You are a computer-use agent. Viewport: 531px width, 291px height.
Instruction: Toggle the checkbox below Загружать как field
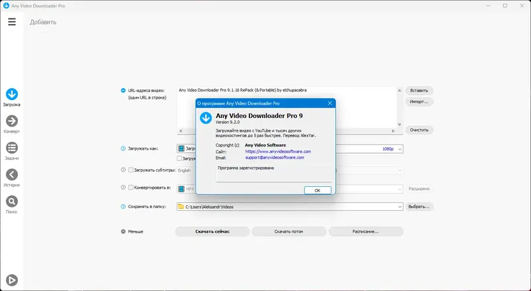coord(179,158)
